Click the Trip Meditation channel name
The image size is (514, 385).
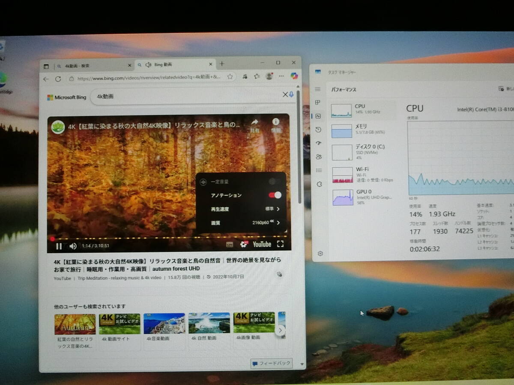[120, 278]
